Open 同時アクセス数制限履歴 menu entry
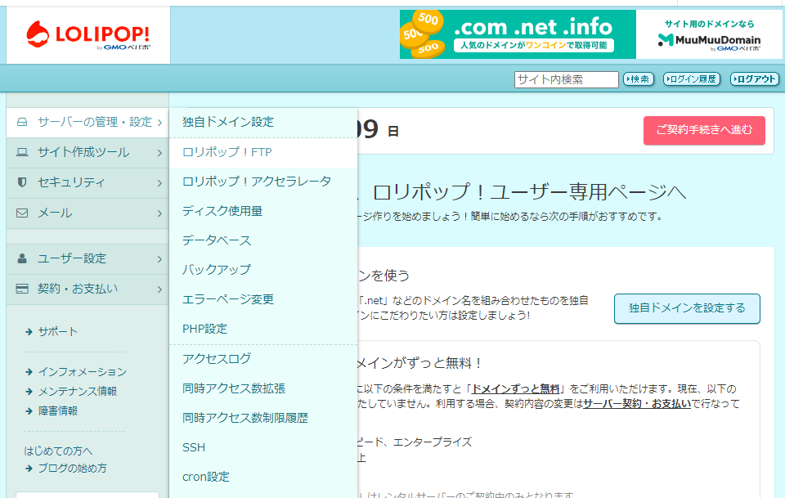Image resolution: width=785 pixels, height=498 pixels. [263, 418]
